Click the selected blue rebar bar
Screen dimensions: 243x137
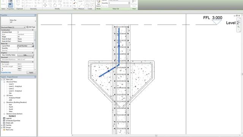point(119,46)
